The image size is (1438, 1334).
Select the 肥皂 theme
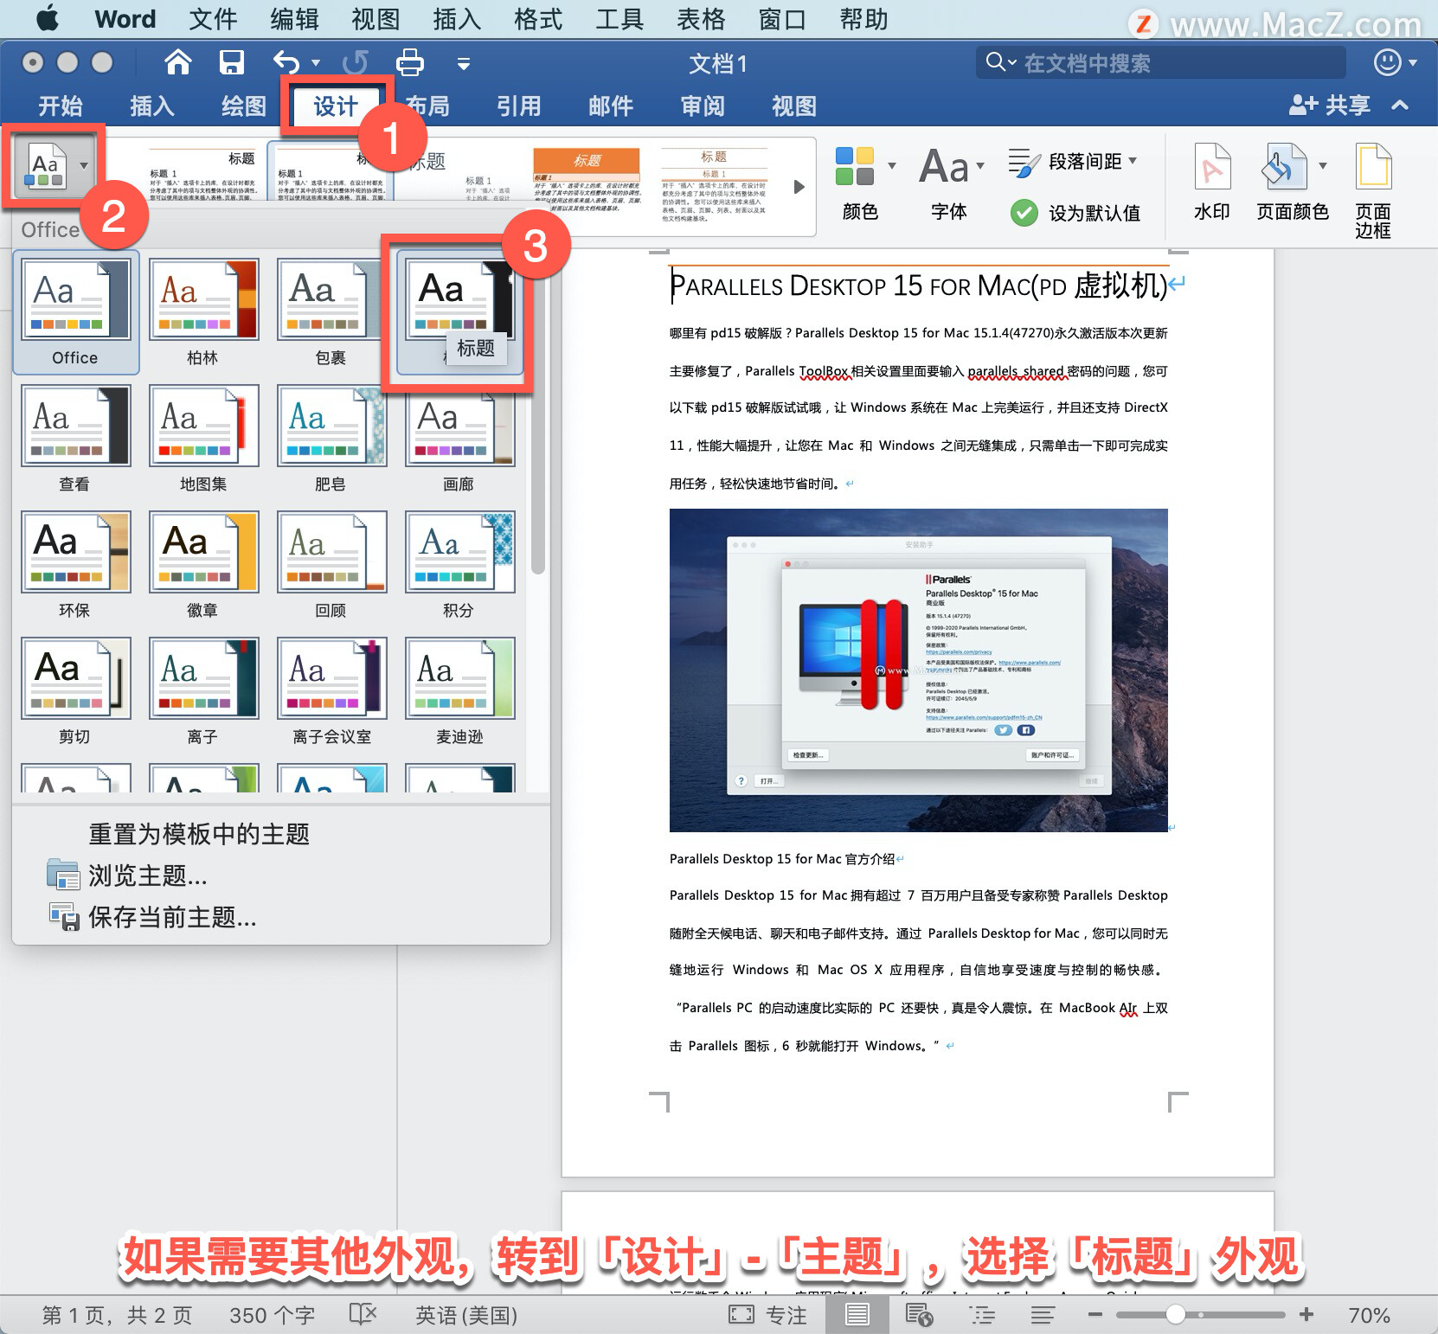click(x=331, y=439)
